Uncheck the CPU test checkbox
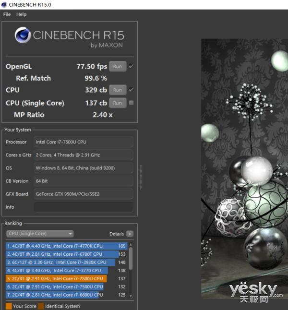The width and height of the screenshot is (288, 310). pyautogui.click(x=132, y=90)
